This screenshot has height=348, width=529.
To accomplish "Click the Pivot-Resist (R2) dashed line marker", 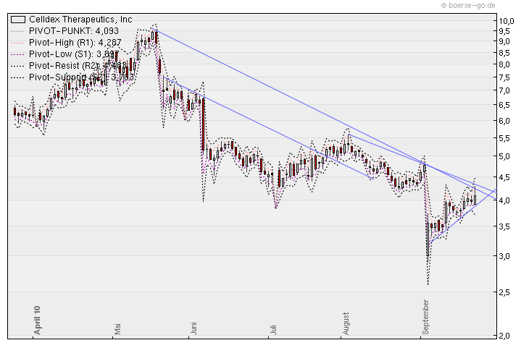I will [19, 66].
